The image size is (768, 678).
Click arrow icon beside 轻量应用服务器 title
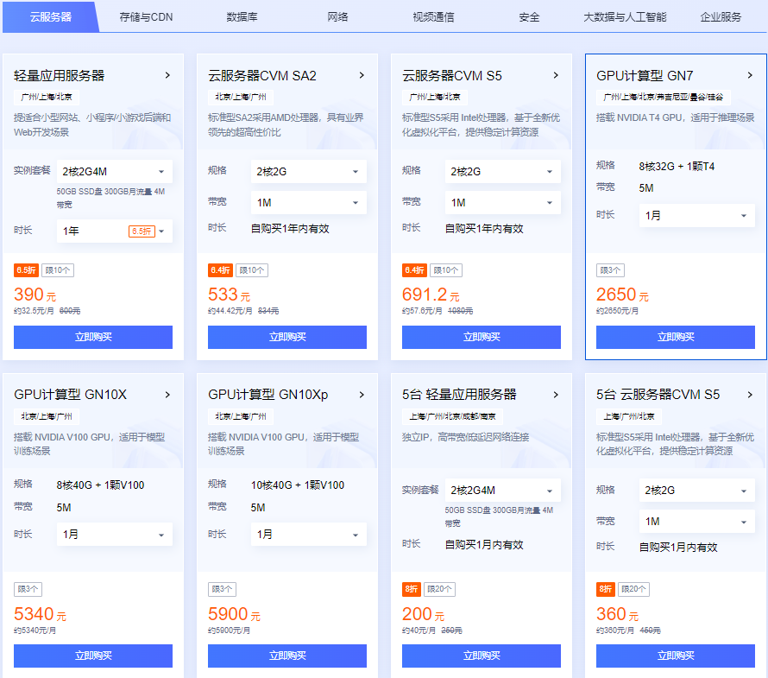(x=167, y=75)
